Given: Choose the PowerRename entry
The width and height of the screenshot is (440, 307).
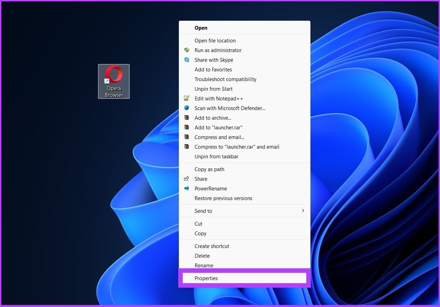Looking at the screenshot, I should [x=245, y=188].
